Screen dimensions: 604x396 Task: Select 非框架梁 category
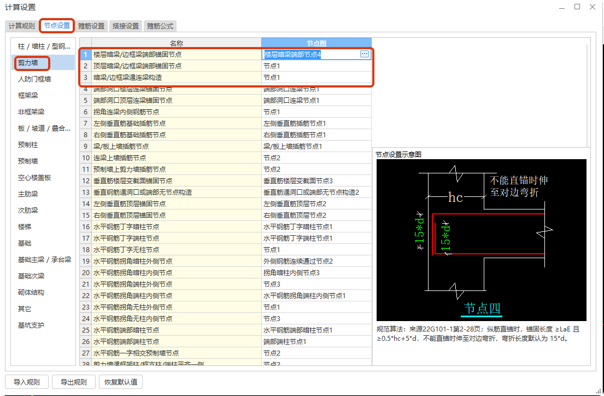(x=44, y=112)
